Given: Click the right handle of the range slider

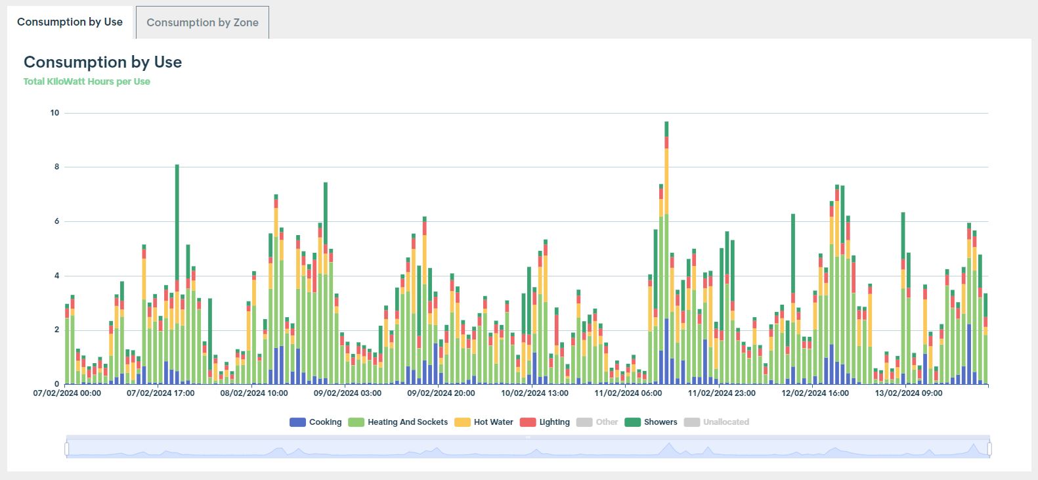Looking at the screenshot, I should pyautogui.click(x=989, y=448).
